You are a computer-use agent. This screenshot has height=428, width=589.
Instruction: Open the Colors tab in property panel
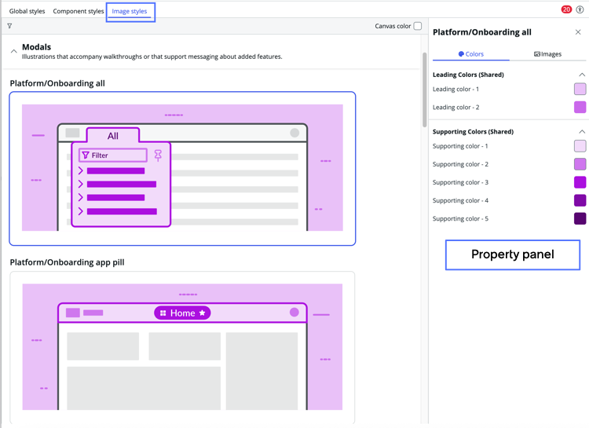pyautogui.click(x=471, y=54)
